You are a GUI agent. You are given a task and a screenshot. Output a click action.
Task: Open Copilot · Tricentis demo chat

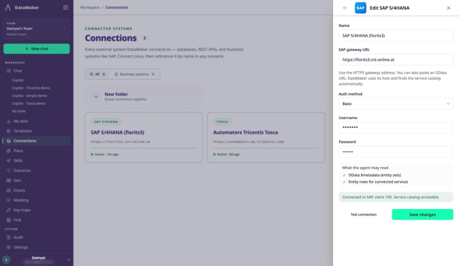tap(31, 88)
